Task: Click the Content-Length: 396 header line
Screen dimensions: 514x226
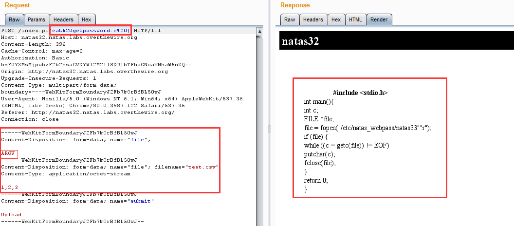Action: [x=33, y=44]
